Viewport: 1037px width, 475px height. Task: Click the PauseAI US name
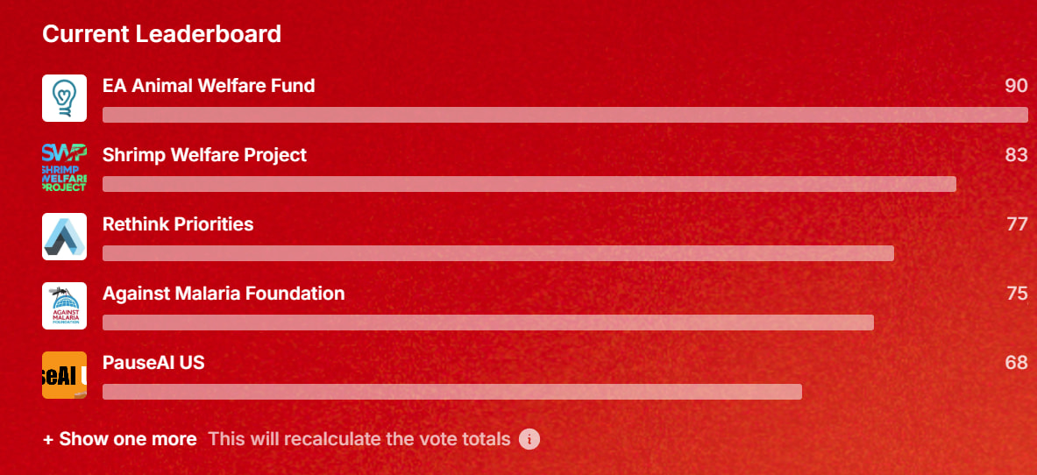pyautogui.click(x=153, y=363)
